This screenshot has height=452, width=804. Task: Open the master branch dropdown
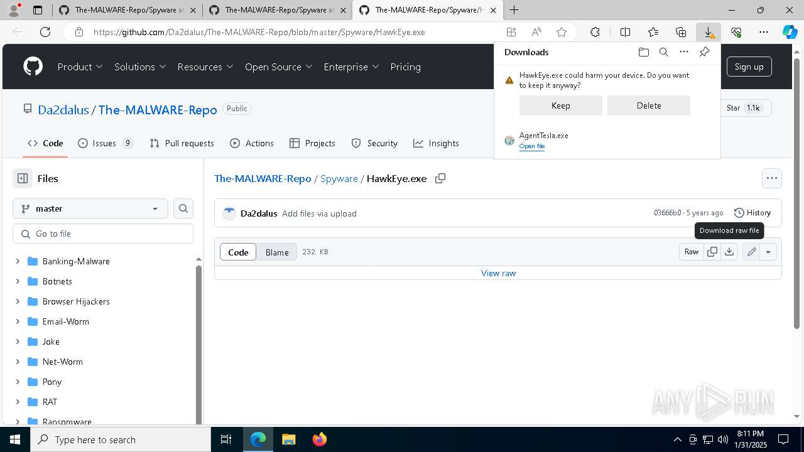[90, 208]
